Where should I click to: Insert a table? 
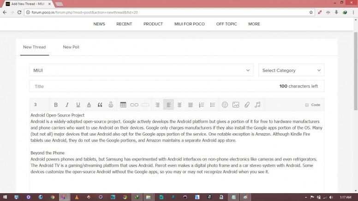[123, 105]
